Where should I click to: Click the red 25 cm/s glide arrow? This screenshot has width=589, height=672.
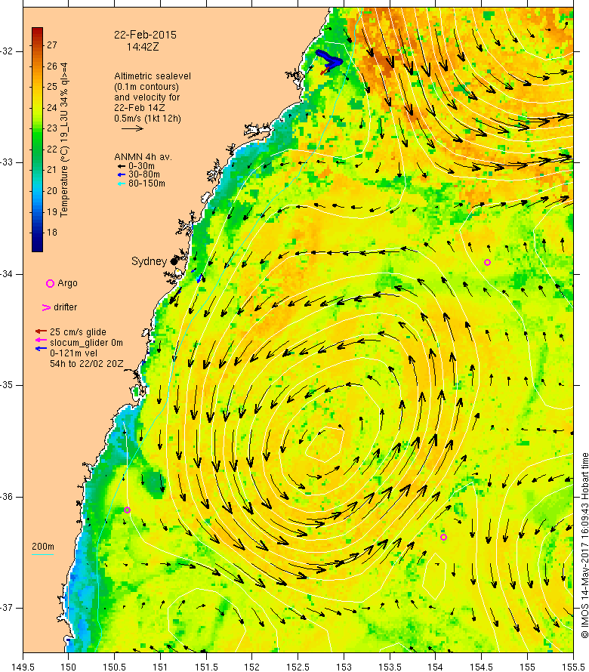(41, 331)
